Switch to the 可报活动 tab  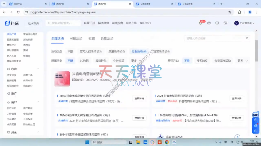point(76,39)
